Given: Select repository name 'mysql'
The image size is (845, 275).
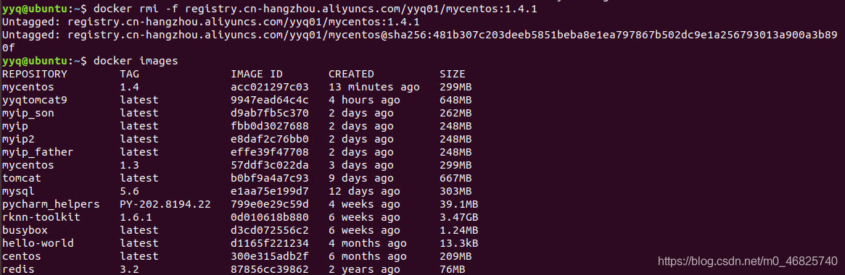Looking at the screenshot, I should click(x=18, y=191).
